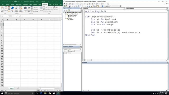Image resolution: width=169 pixels, height=95 pixels.
Task: Click the Properties button in Controls group
Action: pyautogui.click(x=34, y=7)
